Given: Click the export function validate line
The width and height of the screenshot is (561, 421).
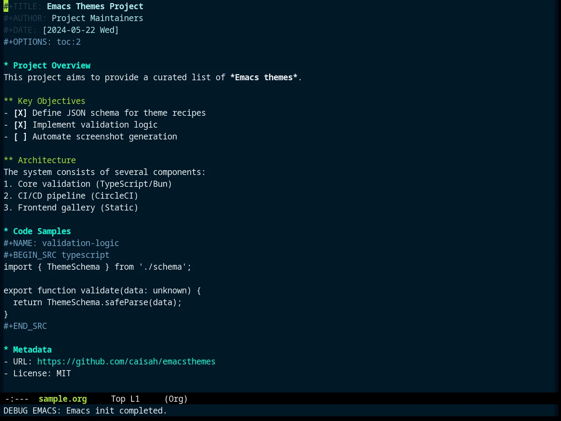Looking at the screenshot, I should coord(102,291).
